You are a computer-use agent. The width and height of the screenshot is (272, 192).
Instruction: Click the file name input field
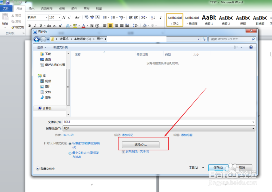click(157, 122)
